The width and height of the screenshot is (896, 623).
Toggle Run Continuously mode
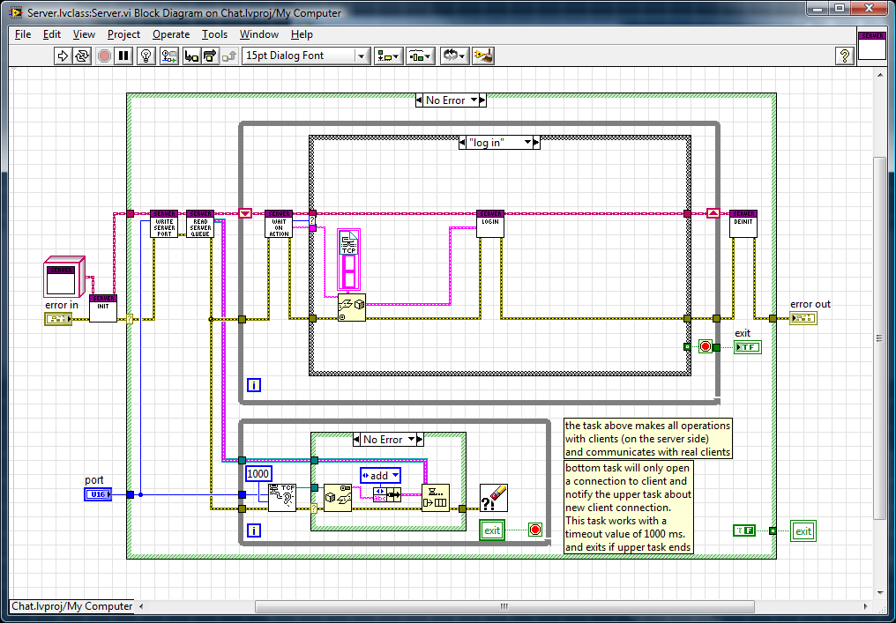[x=82, y=56]
